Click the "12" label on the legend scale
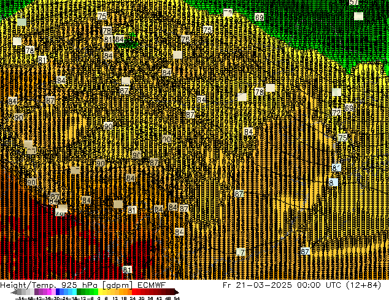This screenshot has height=300, width=389. click(x=115, y=299)
